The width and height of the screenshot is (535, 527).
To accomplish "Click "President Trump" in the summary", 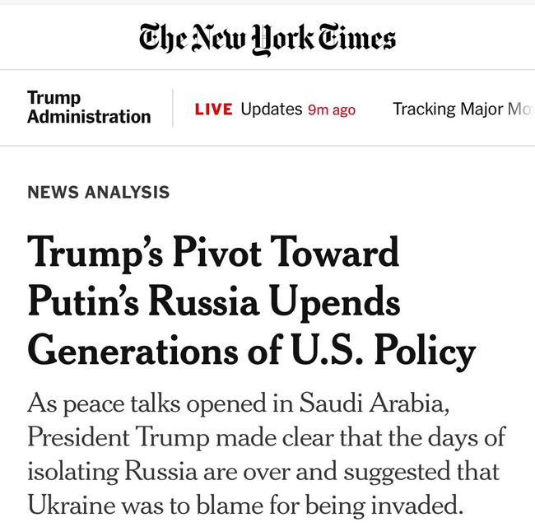I will pyautogui.click(x=123, y=437).
